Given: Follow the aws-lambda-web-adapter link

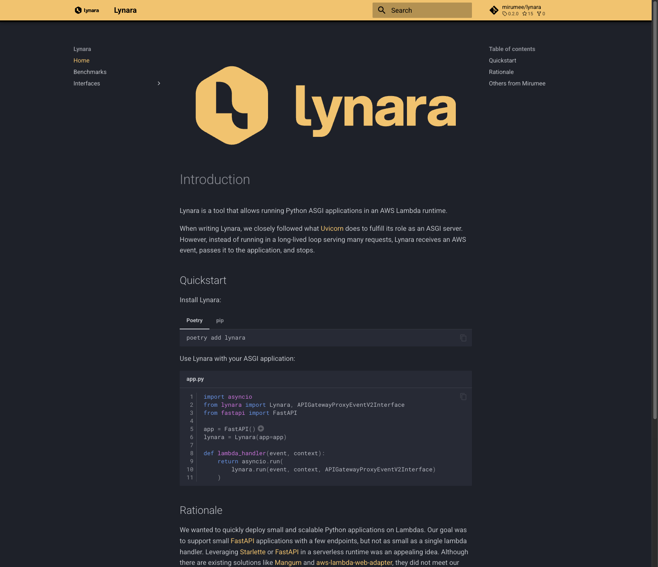Looking at the screenshot, I should [354, 563].
